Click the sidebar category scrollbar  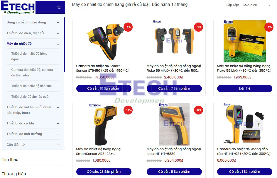[64, 44]
